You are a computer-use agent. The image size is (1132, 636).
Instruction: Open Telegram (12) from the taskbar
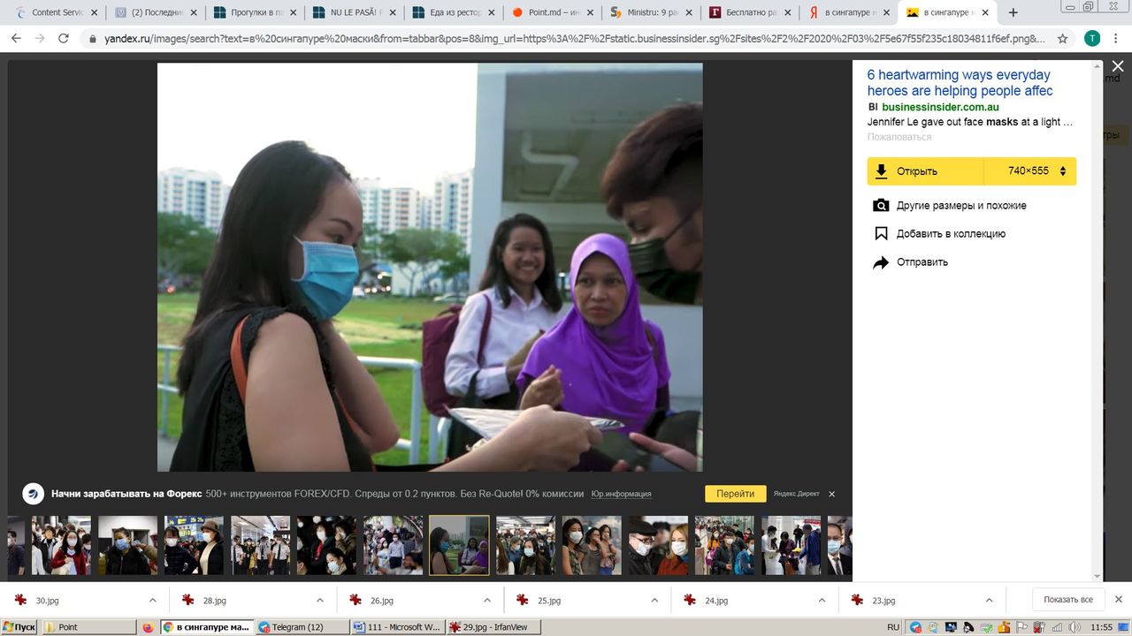[302, 627]
